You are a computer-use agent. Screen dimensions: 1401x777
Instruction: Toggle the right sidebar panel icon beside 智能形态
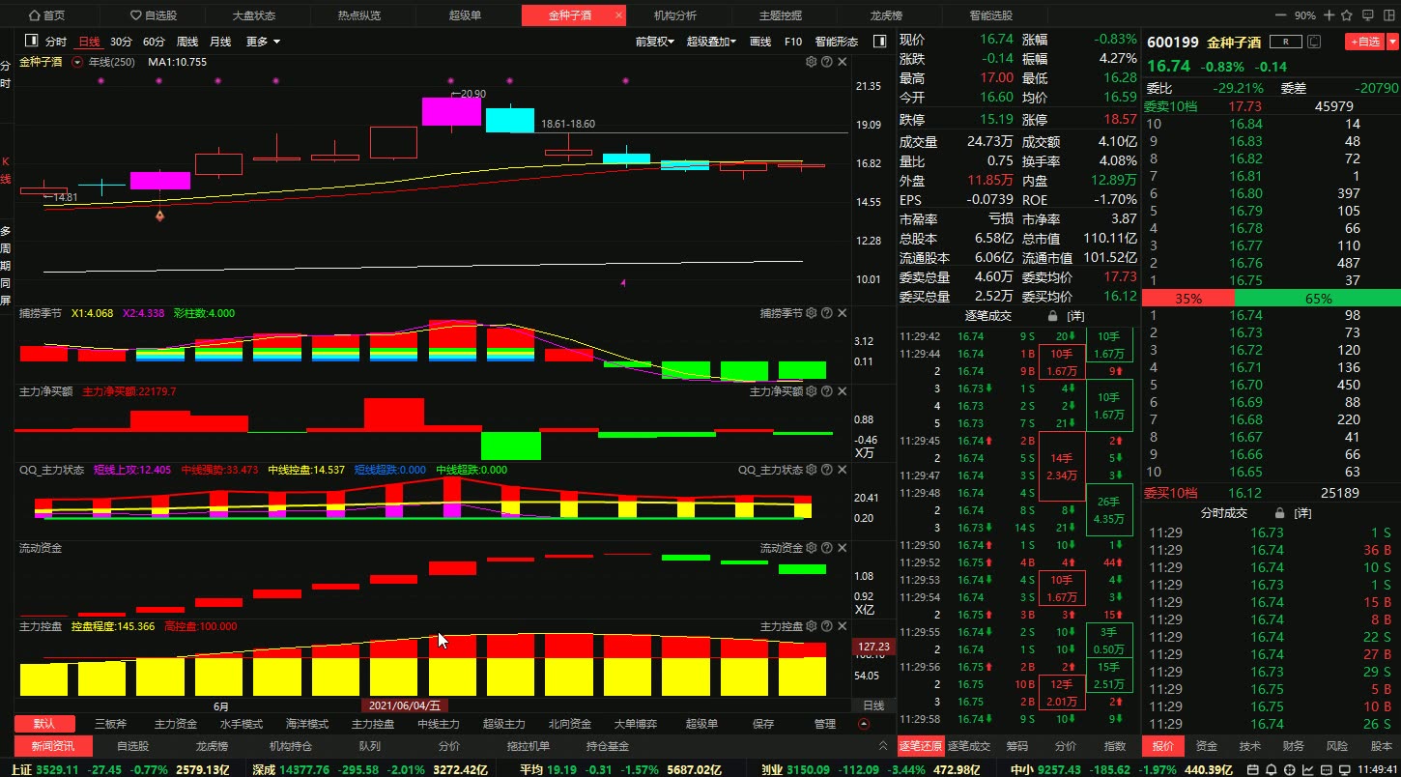879,42
